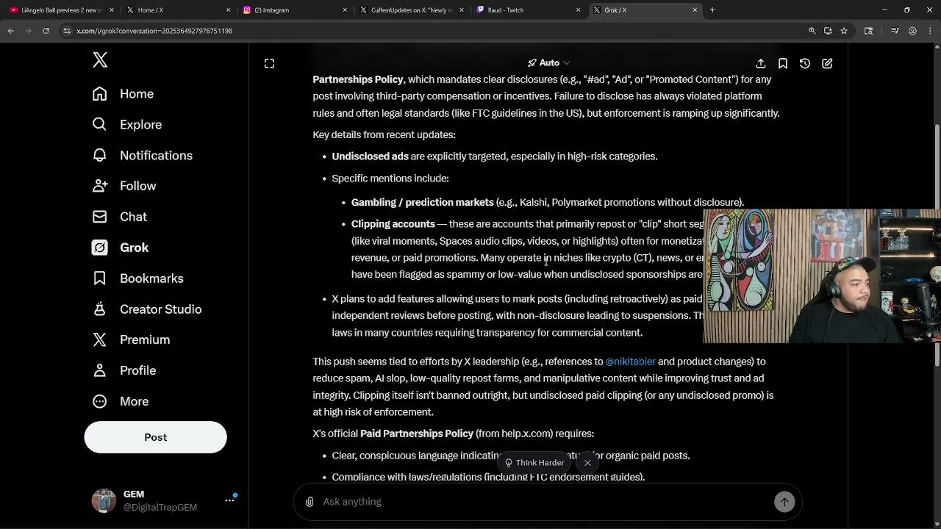941x529 pixels.
Task: Click the page vertical scrollbar
Action: (937, 246)
